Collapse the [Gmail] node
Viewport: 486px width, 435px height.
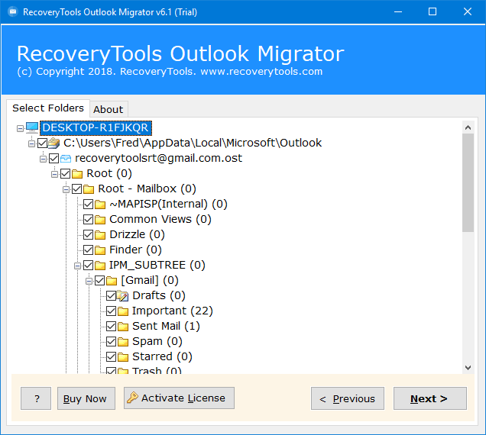89,281
